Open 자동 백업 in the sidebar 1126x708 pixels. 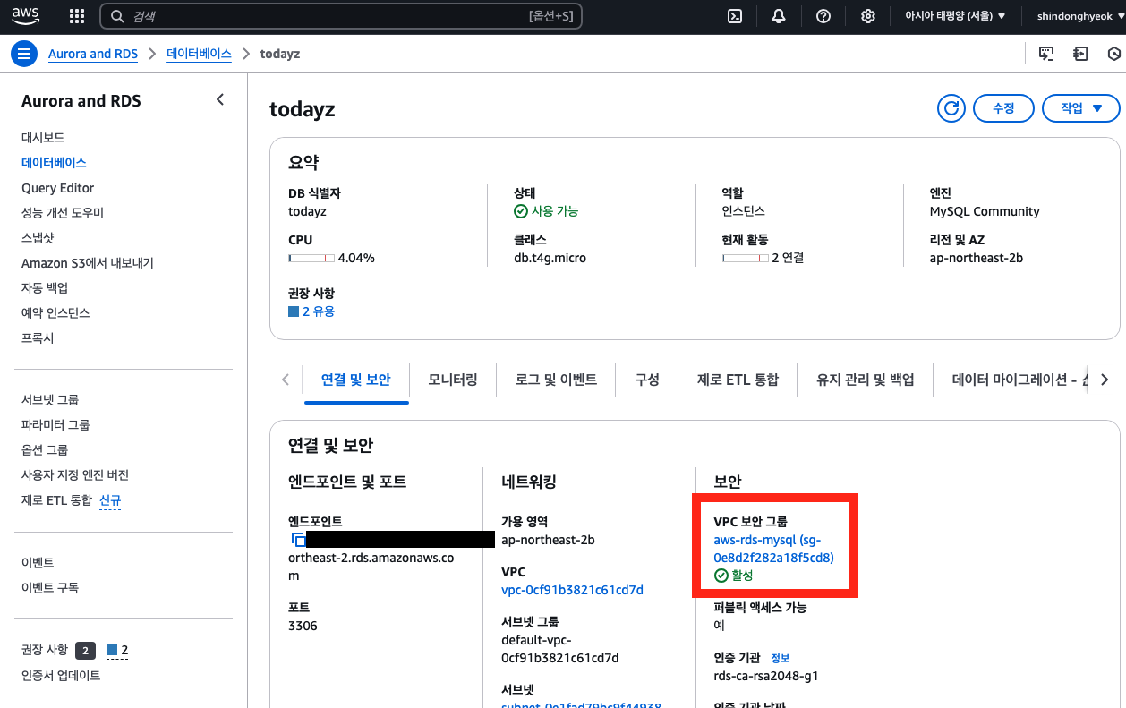pos(45,288)
